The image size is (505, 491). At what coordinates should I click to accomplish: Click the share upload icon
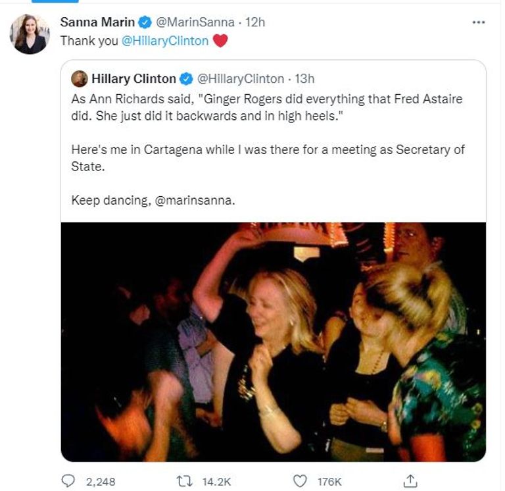pos(410,482)
